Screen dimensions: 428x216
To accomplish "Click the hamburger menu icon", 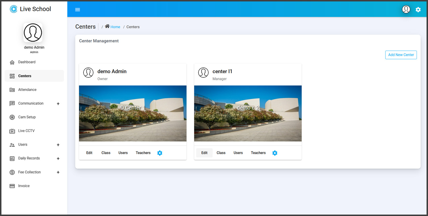I will click(x=78, y=10).
